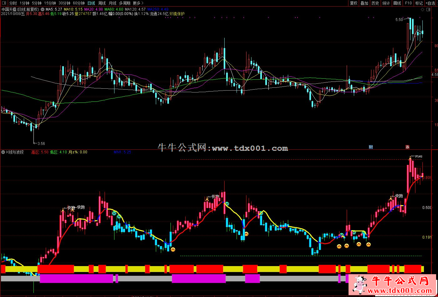Click the 标记 mark button
438x297 pixels.
point(419,3)
